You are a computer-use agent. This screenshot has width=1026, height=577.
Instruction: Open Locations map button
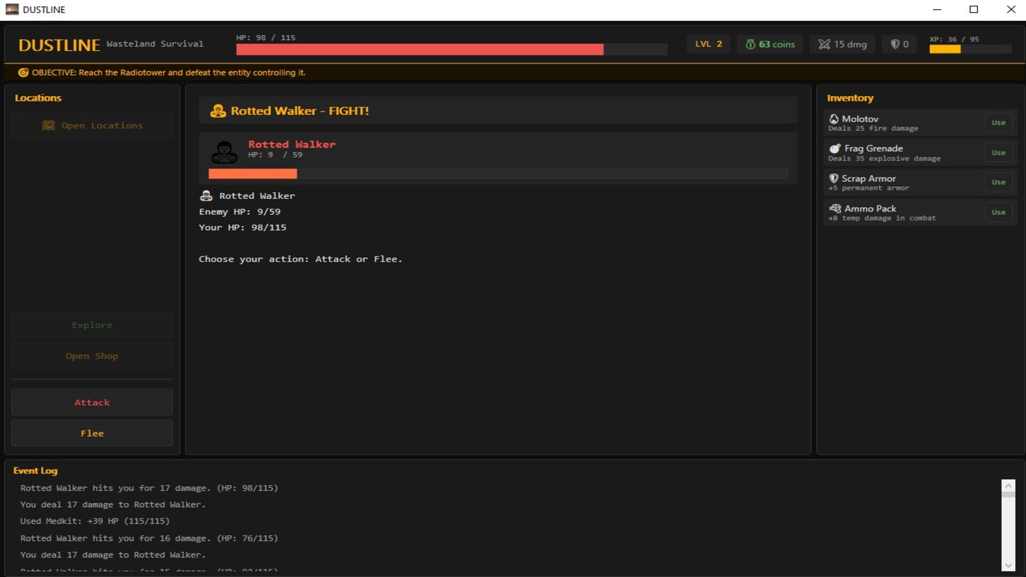pos(92,126)
